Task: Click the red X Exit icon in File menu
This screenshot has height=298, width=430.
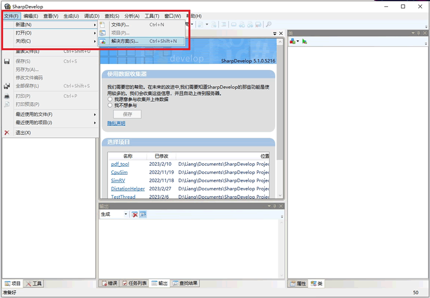Action: pyautogui.click(x=7, y=132)
